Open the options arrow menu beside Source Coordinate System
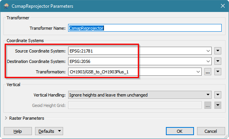Viewport: 229px width, 139px height. tap(218, 51)
